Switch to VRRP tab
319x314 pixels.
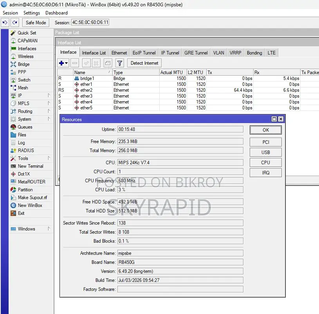point(235,53)
